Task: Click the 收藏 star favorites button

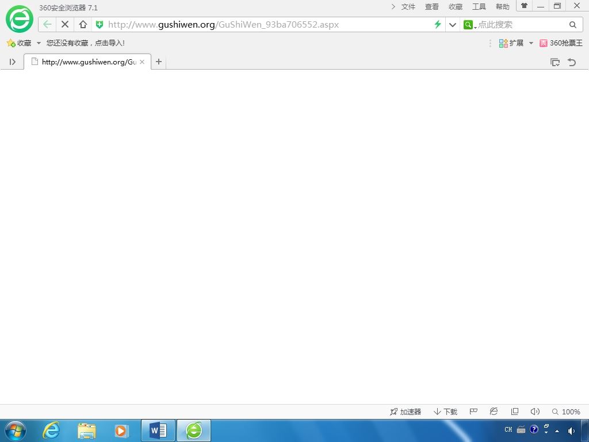Action: (19, 43)
